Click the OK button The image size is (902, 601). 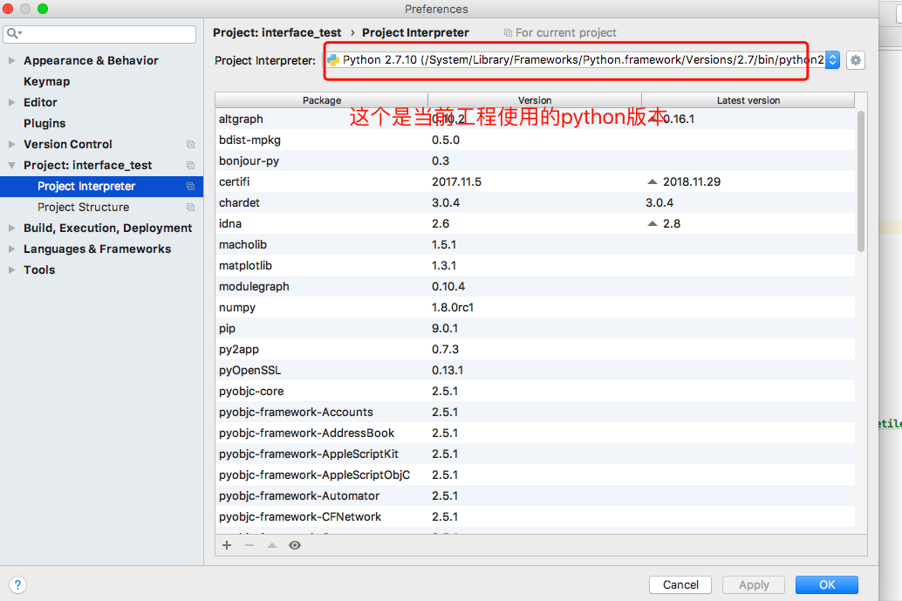click(x=826, y=584)
